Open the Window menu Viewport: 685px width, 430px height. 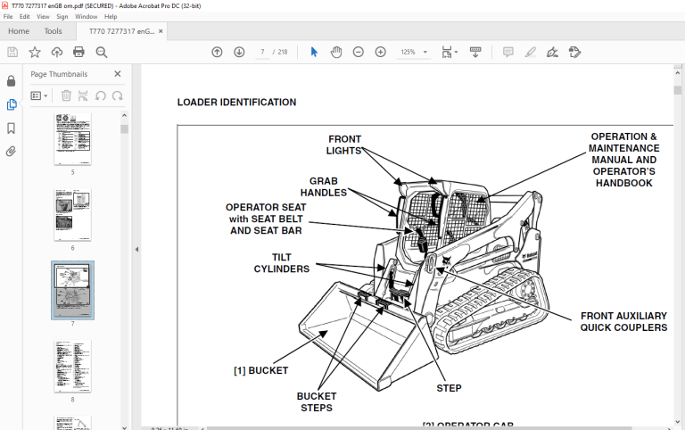86,17
